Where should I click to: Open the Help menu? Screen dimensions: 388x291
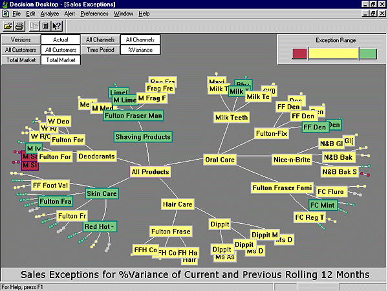[144, 14]
